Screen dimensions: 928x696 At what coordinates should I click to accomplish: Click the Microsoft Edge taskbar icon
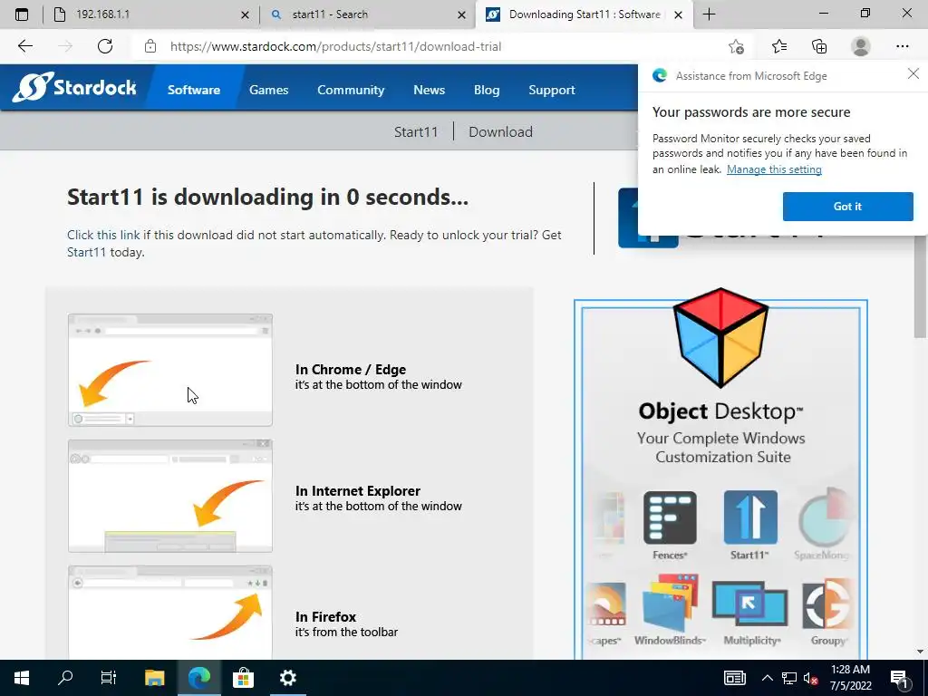coord(198,678)
